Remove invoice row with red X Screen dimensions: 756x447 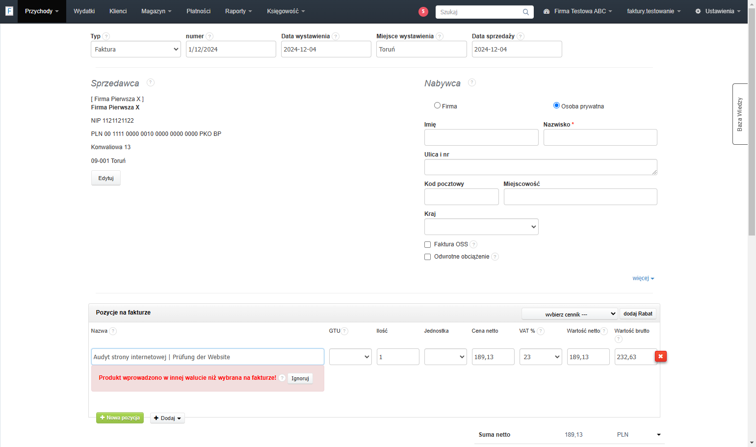point(661,356)
